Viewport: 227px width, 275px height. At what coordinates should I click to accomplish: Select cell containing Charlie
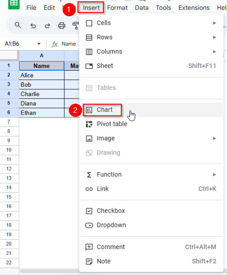(42, 94)
